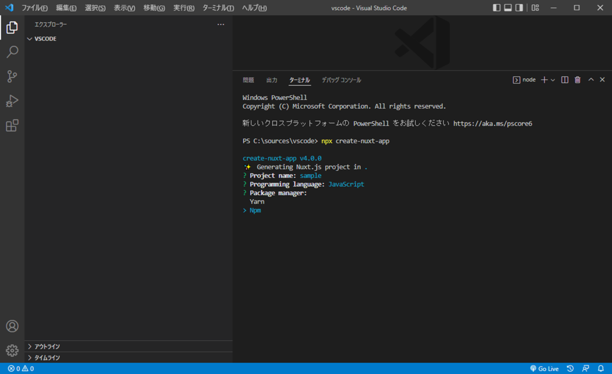Expand the アウトライン section
612x374 pixels.
click(129, 346)
